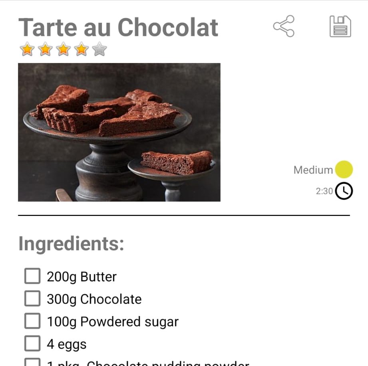Tap the 300g Chocolate ingredient text
Image resolution: width=368 pixels, height=366 pixels.
pyautogui.click(x=94, y=299)
